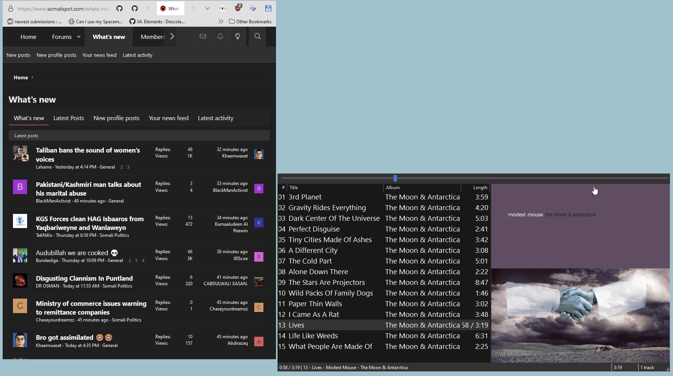Open thread 'Pakistani/Kashmiri man talks about his marital abuse'
673x376 pixels.
(89, 189)
